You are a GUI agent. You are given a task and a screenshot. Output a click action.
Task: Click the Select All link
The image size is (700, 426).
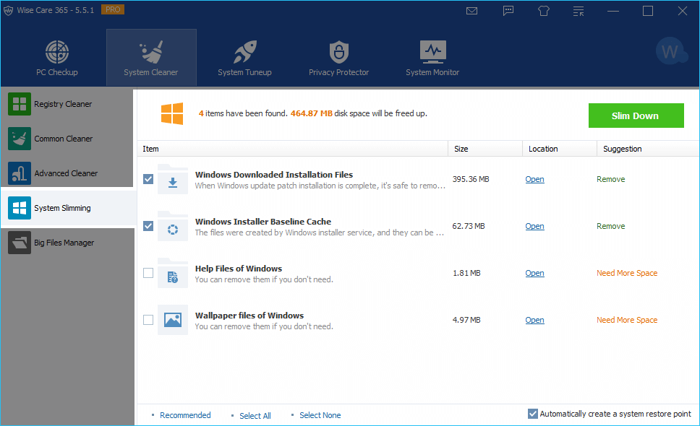[255, 416]
